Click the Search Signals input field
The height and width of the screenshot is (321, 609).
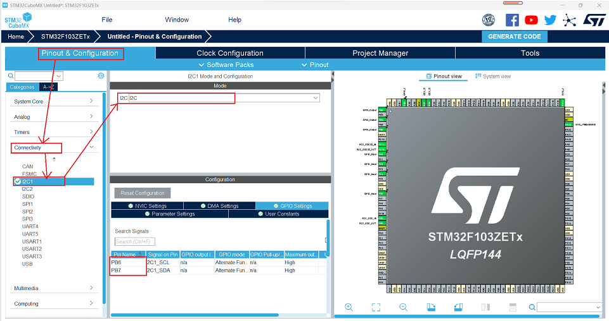pyautogui.click(x=135, y=241)
